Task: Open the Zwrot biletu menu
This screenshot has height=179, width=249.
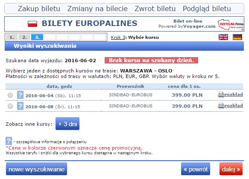Action: click(155, 9)
